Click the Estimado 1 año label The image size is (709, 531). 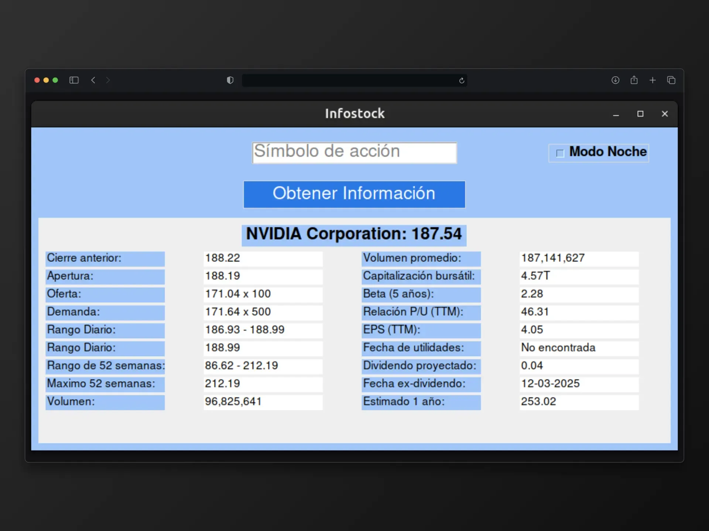pyautogui.click(x=421, y=402)
